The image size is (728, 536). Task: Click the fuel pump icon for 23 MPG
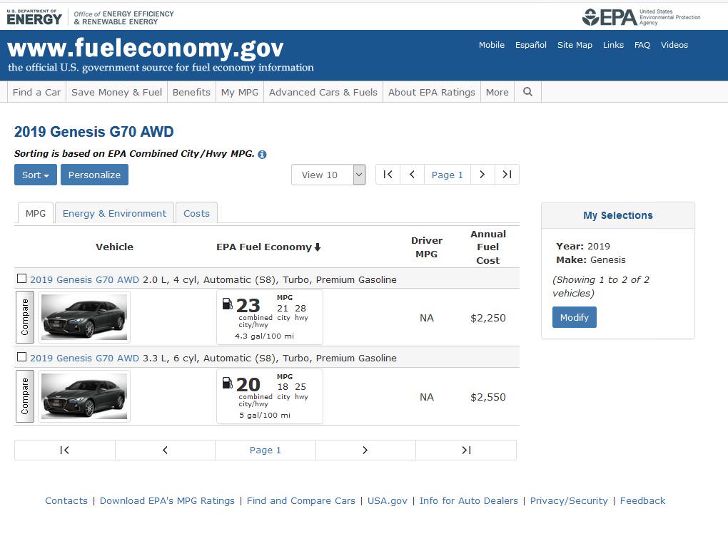coord(228,304)
